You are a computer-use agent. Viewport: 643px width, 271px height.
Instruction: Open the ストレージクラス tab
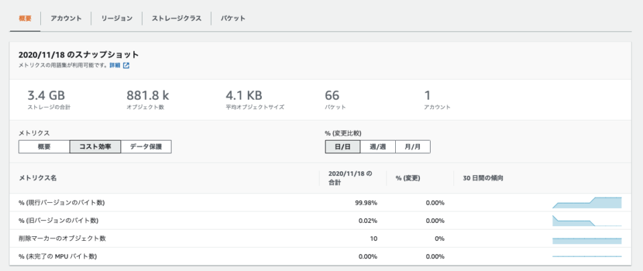coord(177,19)
